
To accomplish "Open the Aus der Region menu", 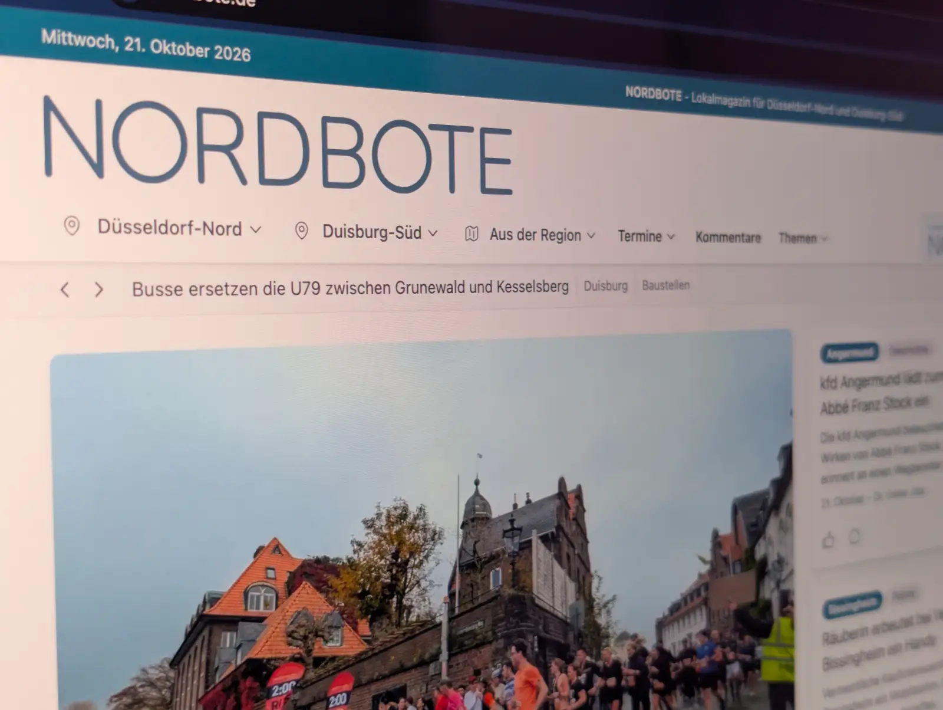I will tap(542, 235).
